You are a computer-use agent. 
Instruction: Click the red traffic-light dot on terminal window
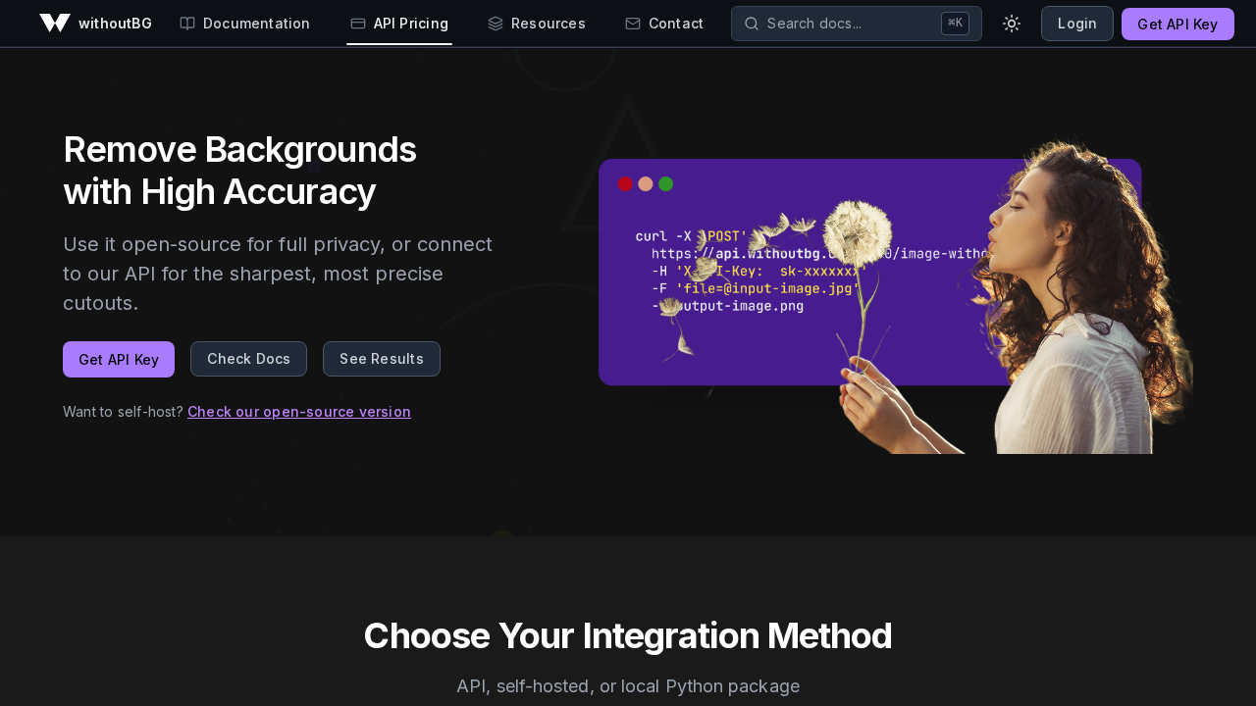(624, 183)
